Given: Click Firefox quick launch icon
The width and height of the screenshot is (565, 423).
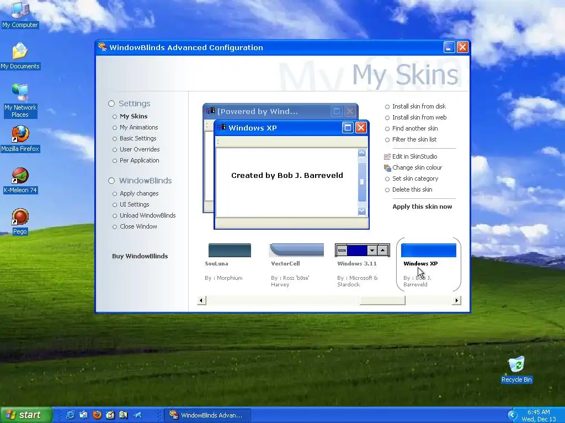Looking at the screenshot, I should pos(97,415).
